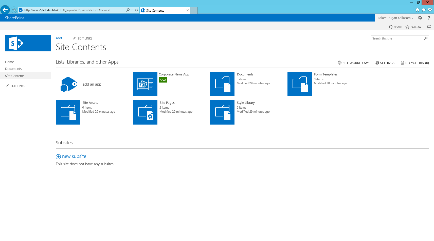Open the root navigation link
The width and height of the screenshot is (434, 241).
(59, 38)
